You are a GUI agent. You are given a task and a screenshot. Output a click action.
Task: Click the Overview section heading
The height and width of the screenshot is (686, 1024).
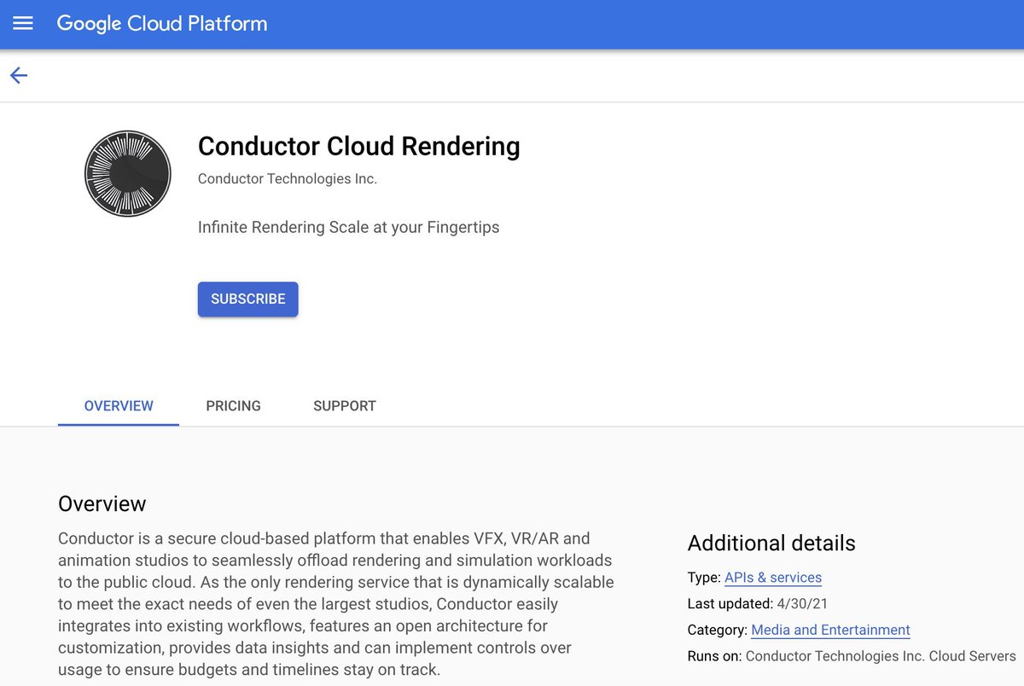(x=102, y=504)
